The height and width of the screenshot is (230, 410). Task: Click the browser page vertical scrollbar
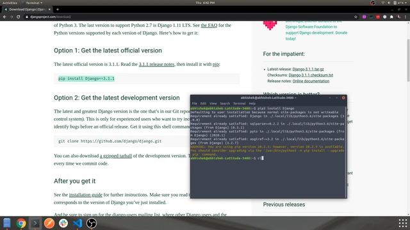pos(408,61)
